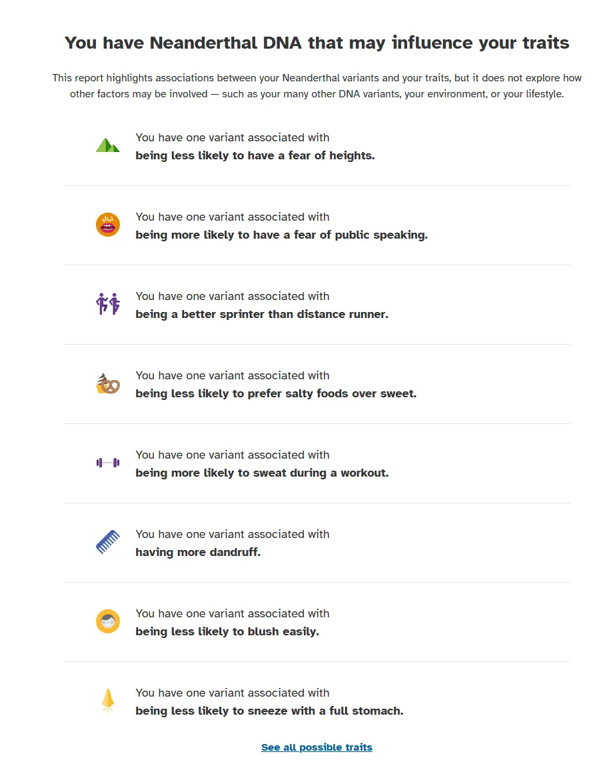Select the fear of heights trait text
The image size is (609, 760).
255,155
